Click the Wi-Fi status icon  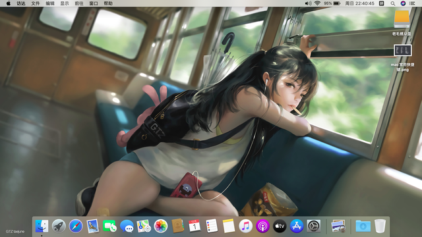point(317,3)
